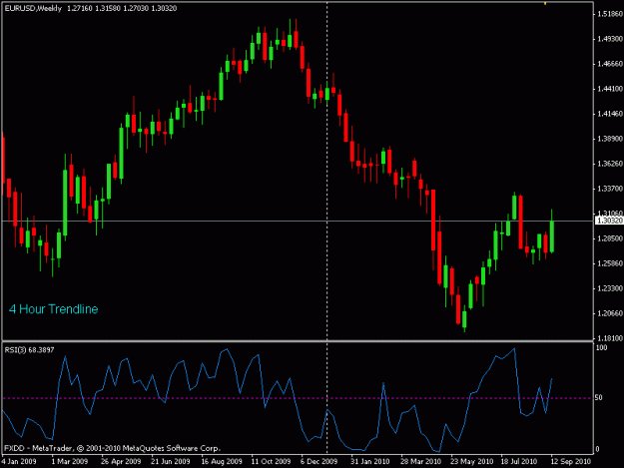The height and width of the screenshot is (468, 624).
Task: Click the lowest candlestick near 1.18100 bottom
Action: pyautogui.click(x=464, y=318)
